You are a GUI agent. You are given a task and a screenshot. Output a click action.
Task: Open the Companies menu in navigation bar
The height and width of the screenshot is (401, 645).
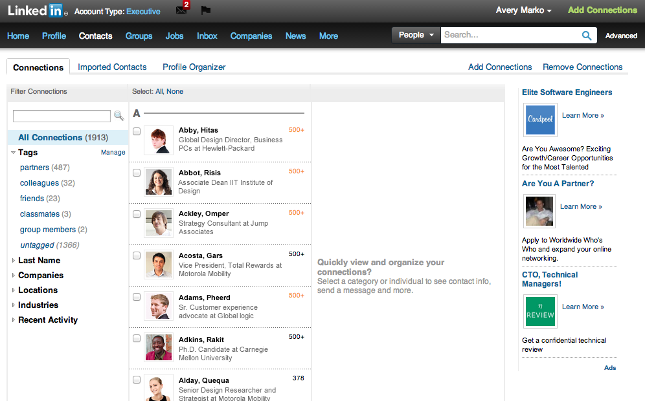[251, 36]
